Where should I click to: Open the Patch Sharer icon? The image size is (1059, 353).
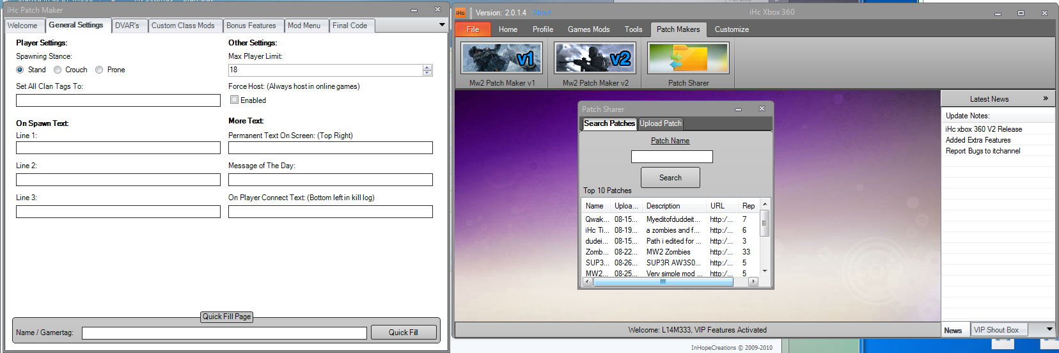click(689, 58)
